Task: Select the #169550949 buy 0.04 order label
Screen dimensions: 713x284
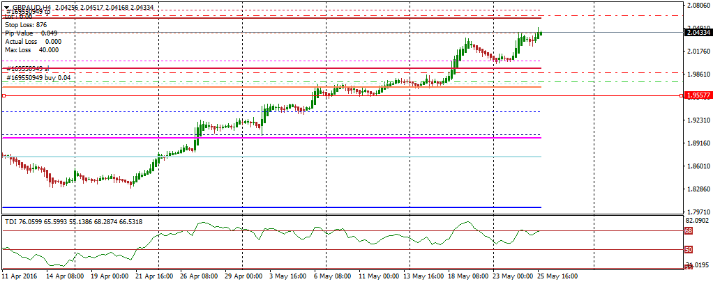Action: [x=38, y=77]
